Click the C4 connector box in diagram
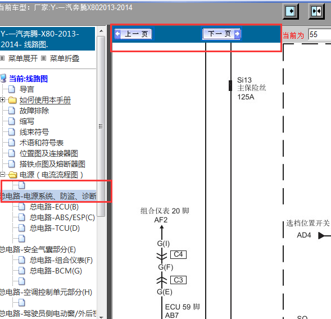Screen dimensions: 331x319 (178, 254)
